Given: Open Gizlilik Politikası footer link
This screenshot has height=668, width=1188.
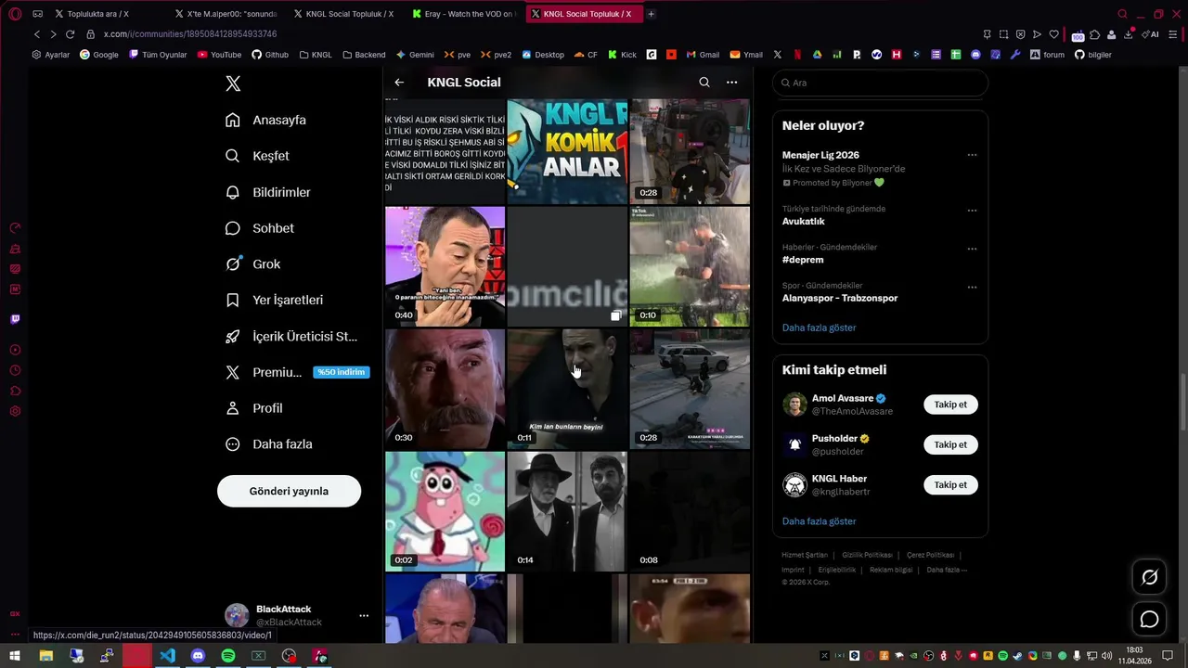Looking at the screenshot, I should click(x=867, y=555).
